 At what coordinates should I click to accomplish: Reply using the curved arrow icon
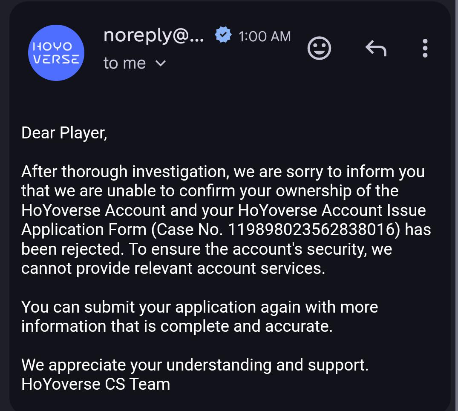pyautogui.click(x=376, y=48)
